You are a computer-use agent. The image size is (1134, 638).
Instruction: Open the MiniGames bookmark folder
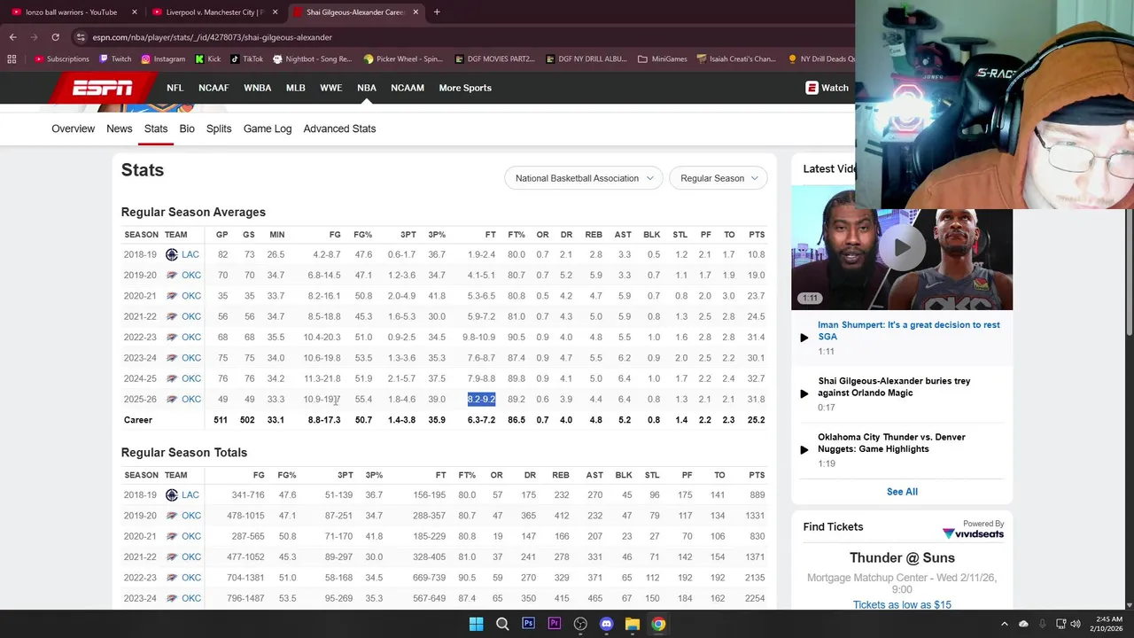point(662,59)
